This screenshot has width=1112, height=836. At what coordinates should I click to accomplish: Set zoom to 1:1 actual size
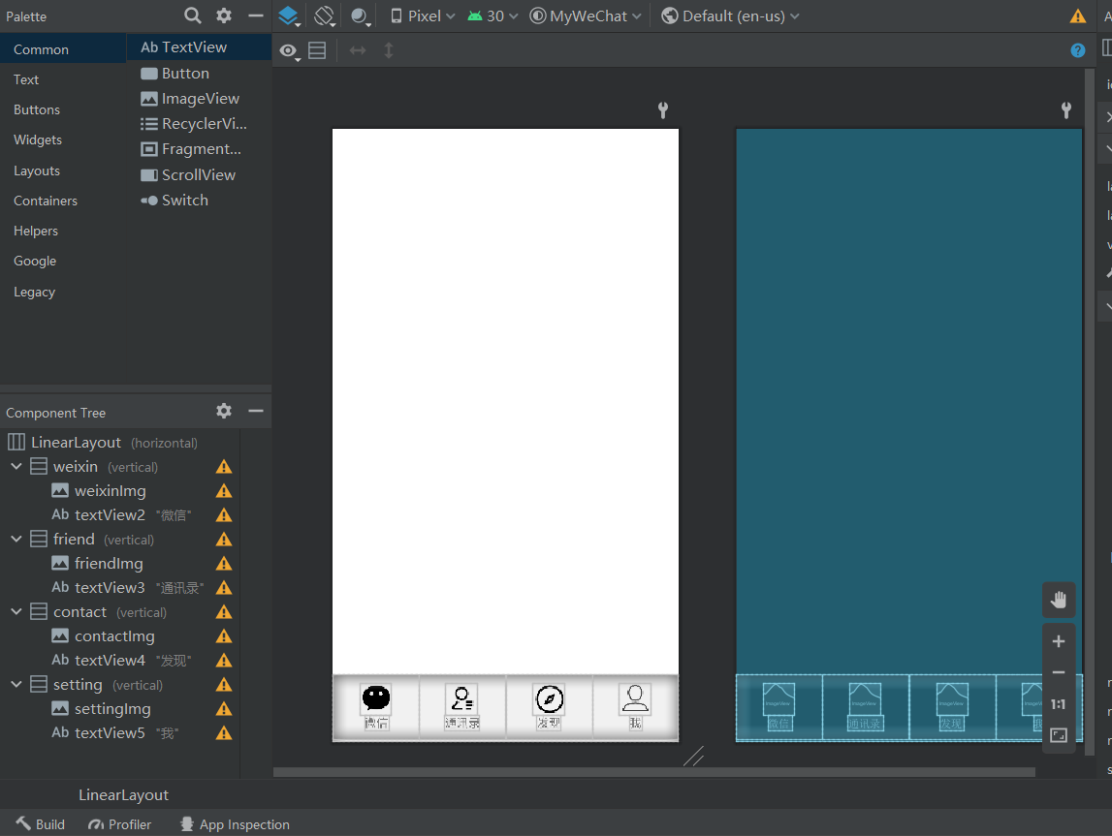1058,704
